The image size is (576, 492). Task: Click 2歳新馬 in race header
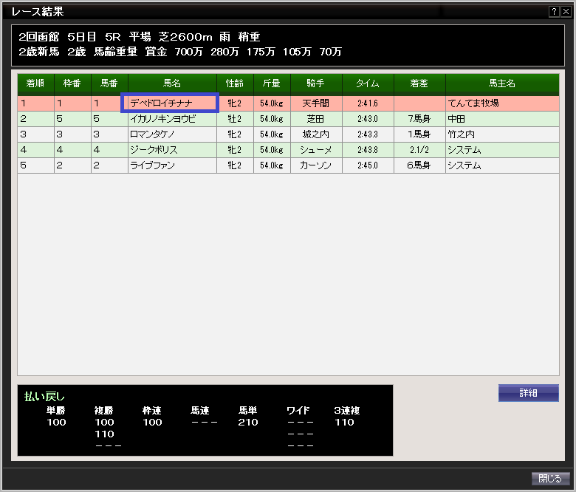tap(39, 52)
